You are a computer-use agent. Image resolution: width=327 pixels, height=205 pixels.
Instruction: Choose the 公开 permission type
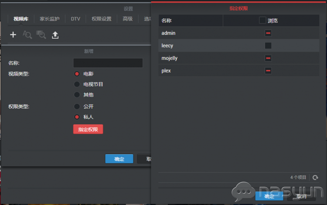77,106
